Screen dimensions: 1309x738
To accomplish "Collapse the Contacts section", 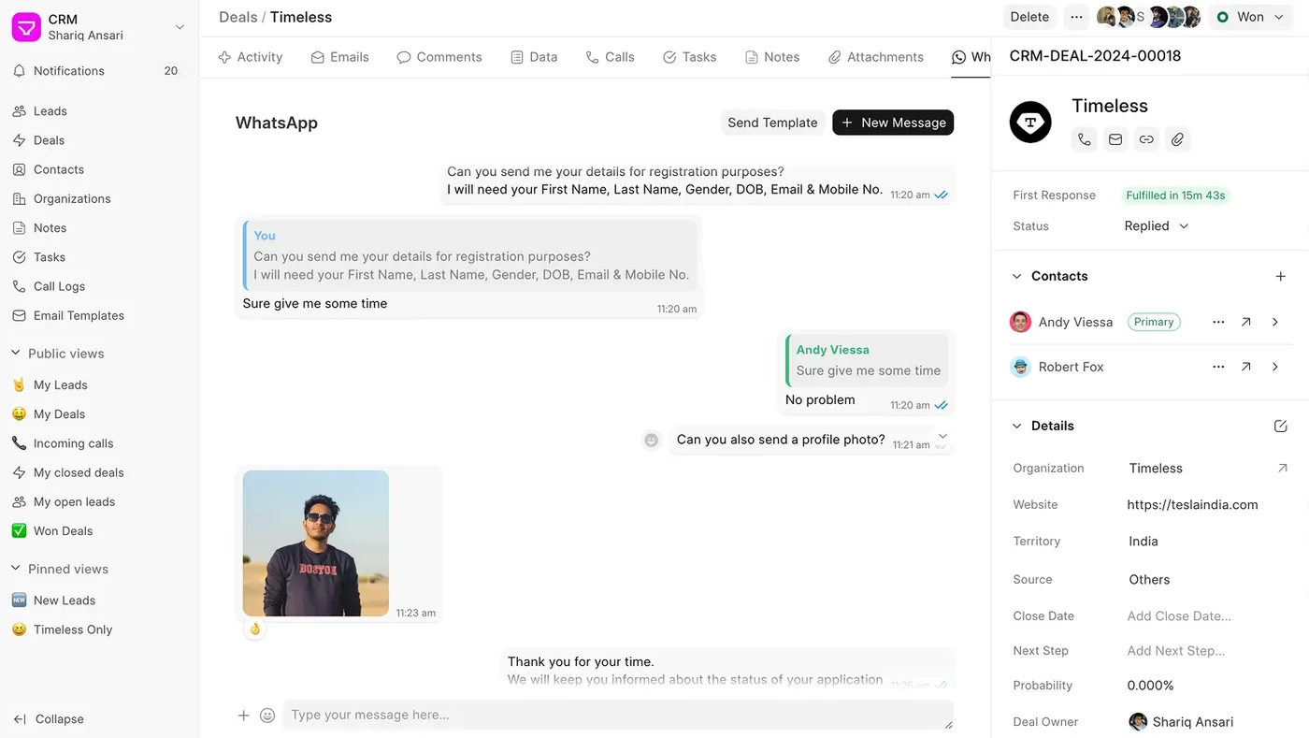I will [x=1017, y=276].
